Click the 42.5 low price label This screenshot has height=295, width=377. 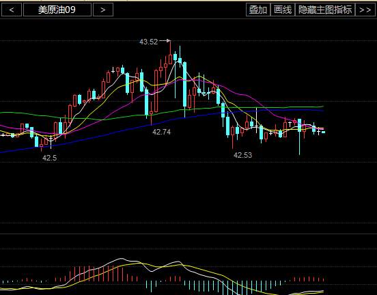pyautogui.click(x=50, y=158)
